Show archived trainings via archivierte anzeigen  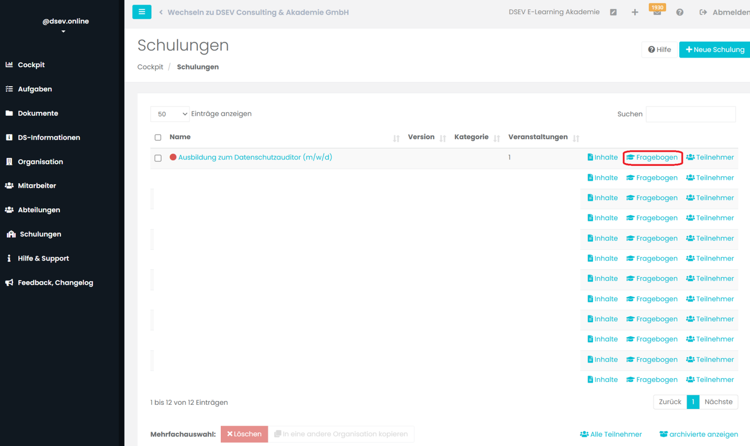coord(699,434)
